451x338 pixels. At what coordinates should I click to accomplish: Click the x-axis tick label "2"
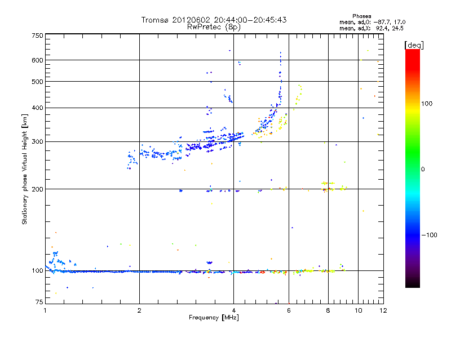click(139, 310)
